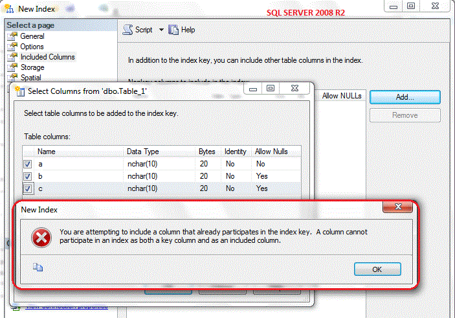The height and width of the screenshot is (318, 455).
Task: Maximize the Select Columns dialog
Action: [271, 88]
